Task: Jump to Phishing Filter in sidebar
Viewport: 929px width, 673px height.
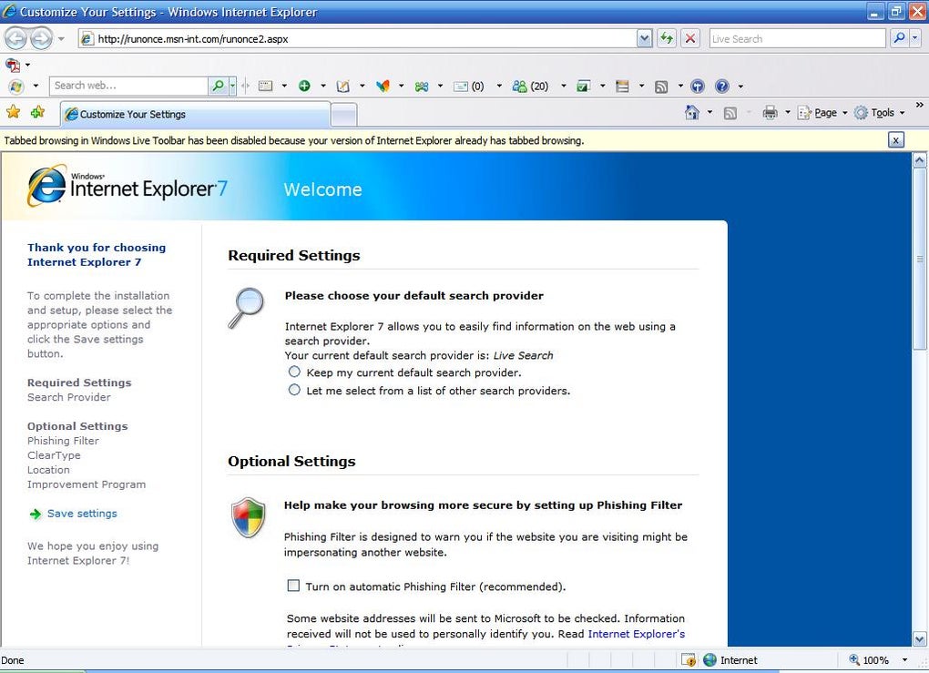Action: pos(63,441)
